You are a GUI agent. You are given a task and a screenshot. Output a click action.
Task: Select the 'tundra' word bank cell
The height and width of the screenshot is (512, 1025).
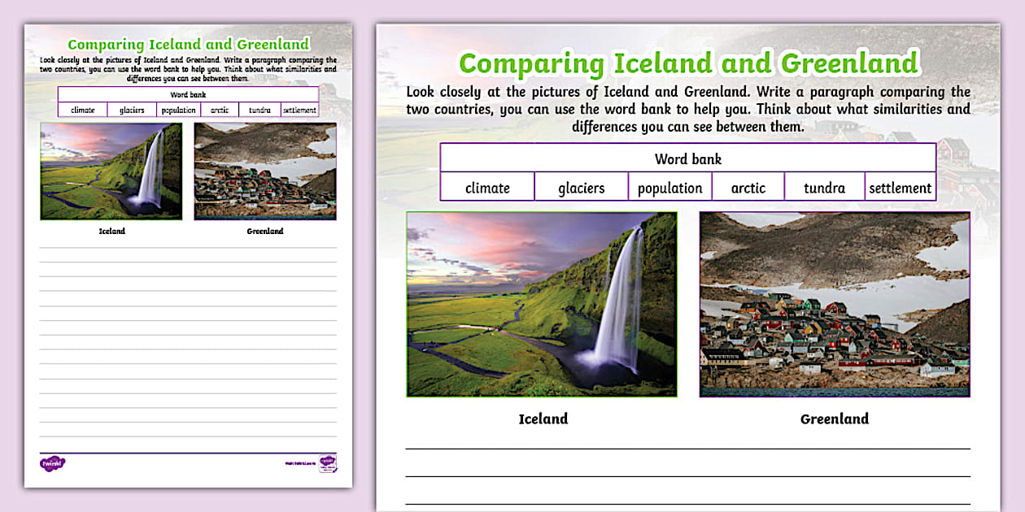824,187
